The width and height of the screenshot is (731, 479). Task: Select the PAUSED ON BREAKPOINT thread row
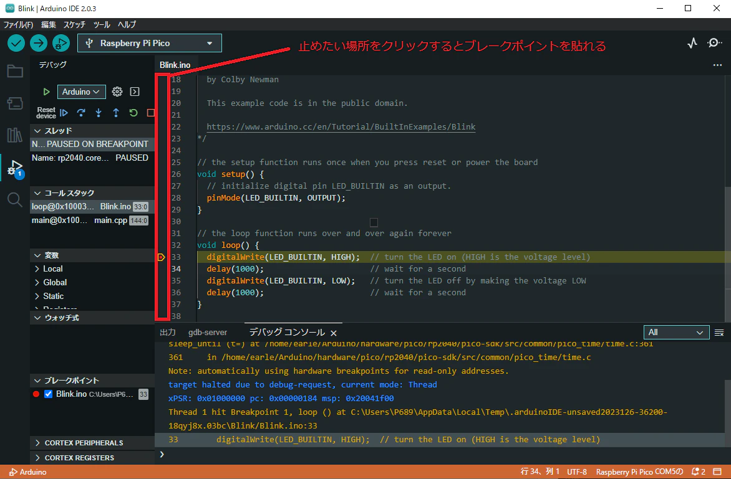(92, 145)
